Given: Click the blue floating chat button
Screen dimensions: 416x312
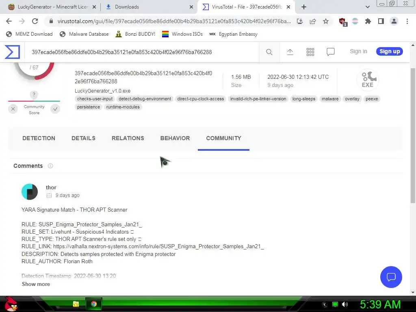Looking at the screenshot, I should click(x=391, y=277).
